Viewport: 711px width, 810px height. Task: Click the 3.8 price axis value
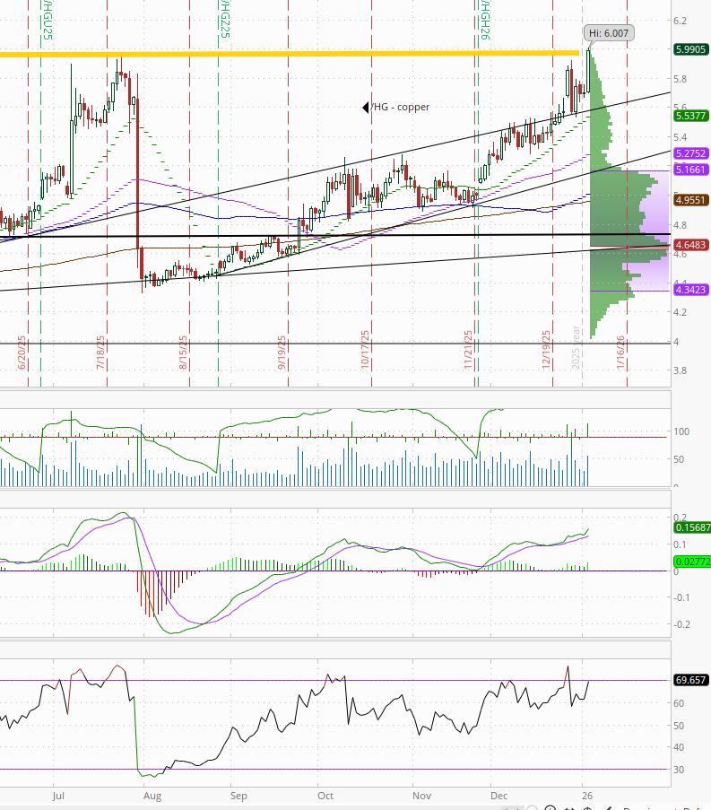click(x=680, y=370)
